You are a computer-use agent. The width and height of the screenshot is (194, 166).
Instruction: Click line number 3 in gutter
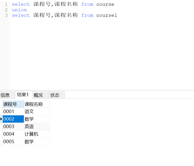point(6,15)
